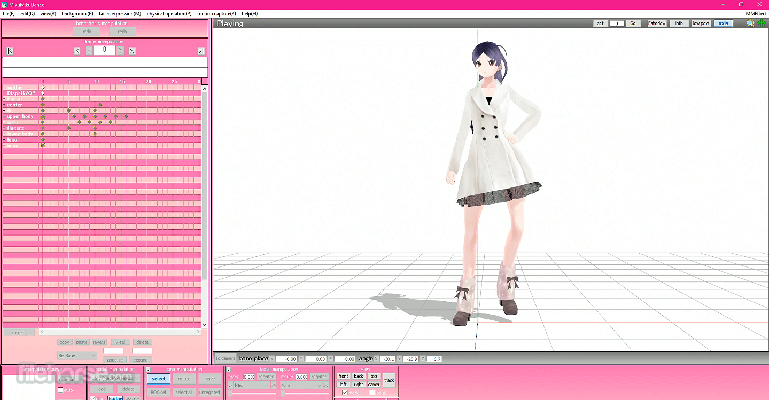This screenshot has height=400, width=769.
Task: Expand the legs bone group
Action: (x=4, y=140)
